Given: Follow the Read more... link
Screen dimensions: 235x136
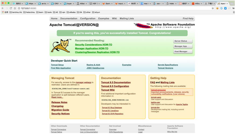Looking at the screenshot, I should tap(57, 97).
